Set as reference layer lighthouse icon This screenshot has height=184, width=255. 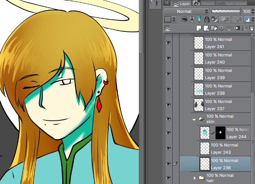192,19
